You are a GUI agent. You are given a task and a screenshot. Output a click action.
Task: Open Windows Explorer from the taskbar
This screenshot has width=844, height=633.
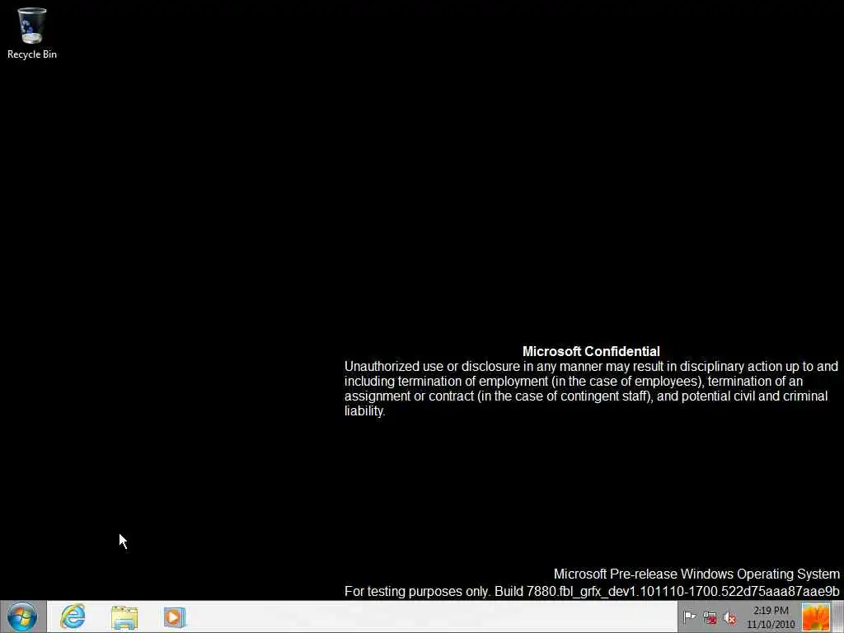coord(124,617)
